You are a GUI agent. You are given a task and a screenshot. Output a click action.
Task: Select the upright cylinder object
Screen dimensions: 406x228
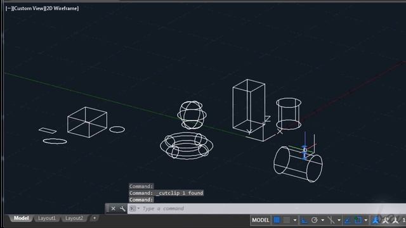click(289, 114)
